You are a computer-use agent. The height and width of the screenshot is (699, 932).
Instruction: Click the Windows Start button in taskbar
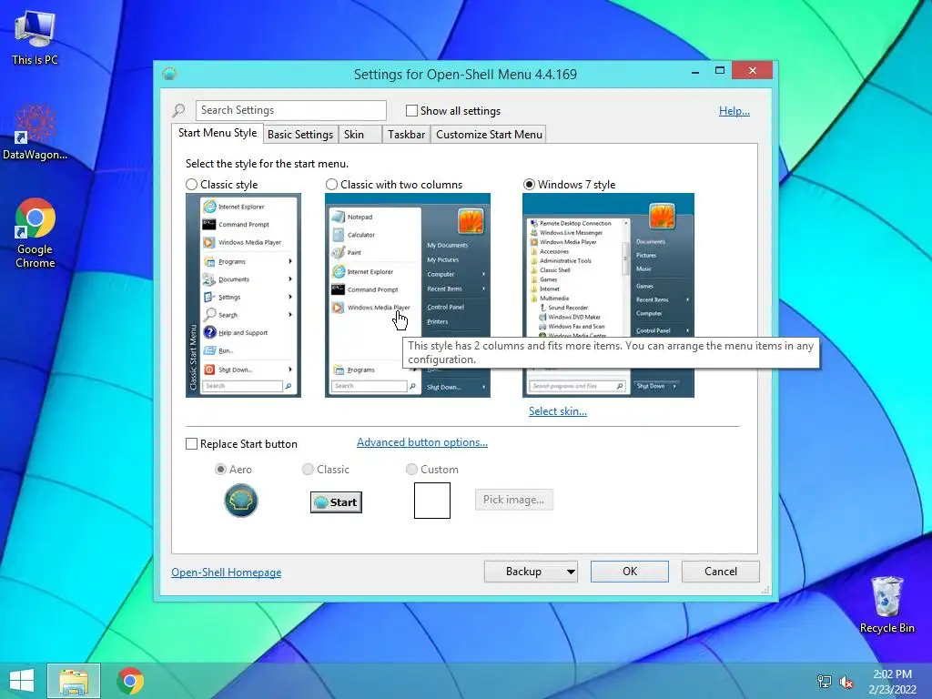click(x=22, y=681)
